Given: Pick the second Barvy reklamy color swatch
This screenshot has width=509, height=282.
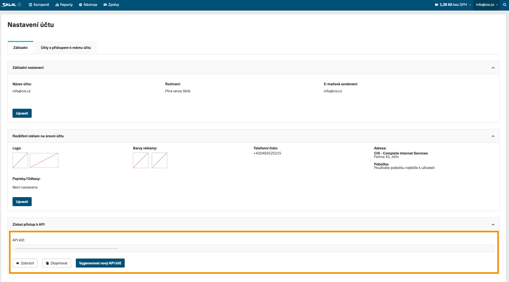Looking at the screenshot, I should [x=160, y=160].
